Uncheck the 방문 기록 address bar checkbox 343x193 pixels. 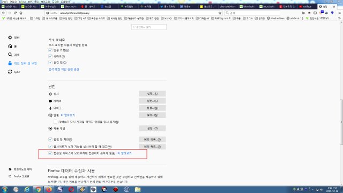tap(50, 50)
